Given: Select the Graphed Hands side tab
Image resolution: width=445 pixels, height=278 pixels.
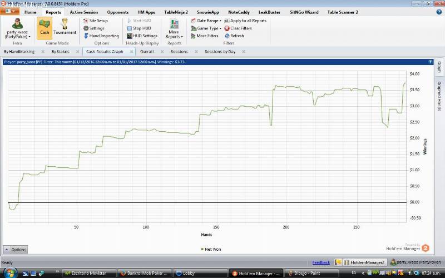Looking at the screenshot, I should (x=439, y=96).
